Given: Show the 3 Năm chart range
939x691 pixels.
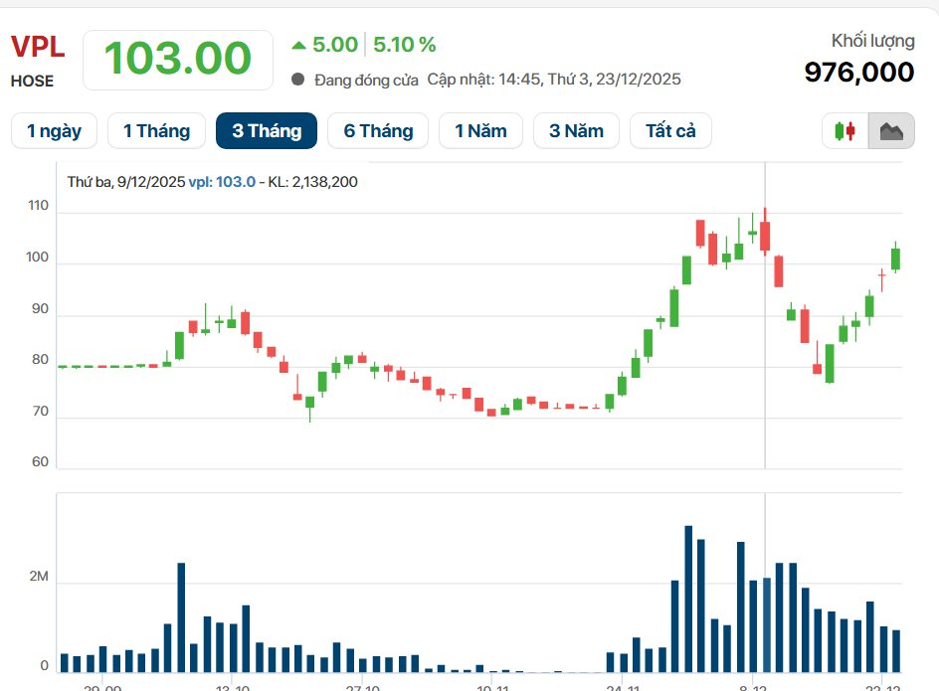Looking at the screenshot, I should [x=576, y=131].
